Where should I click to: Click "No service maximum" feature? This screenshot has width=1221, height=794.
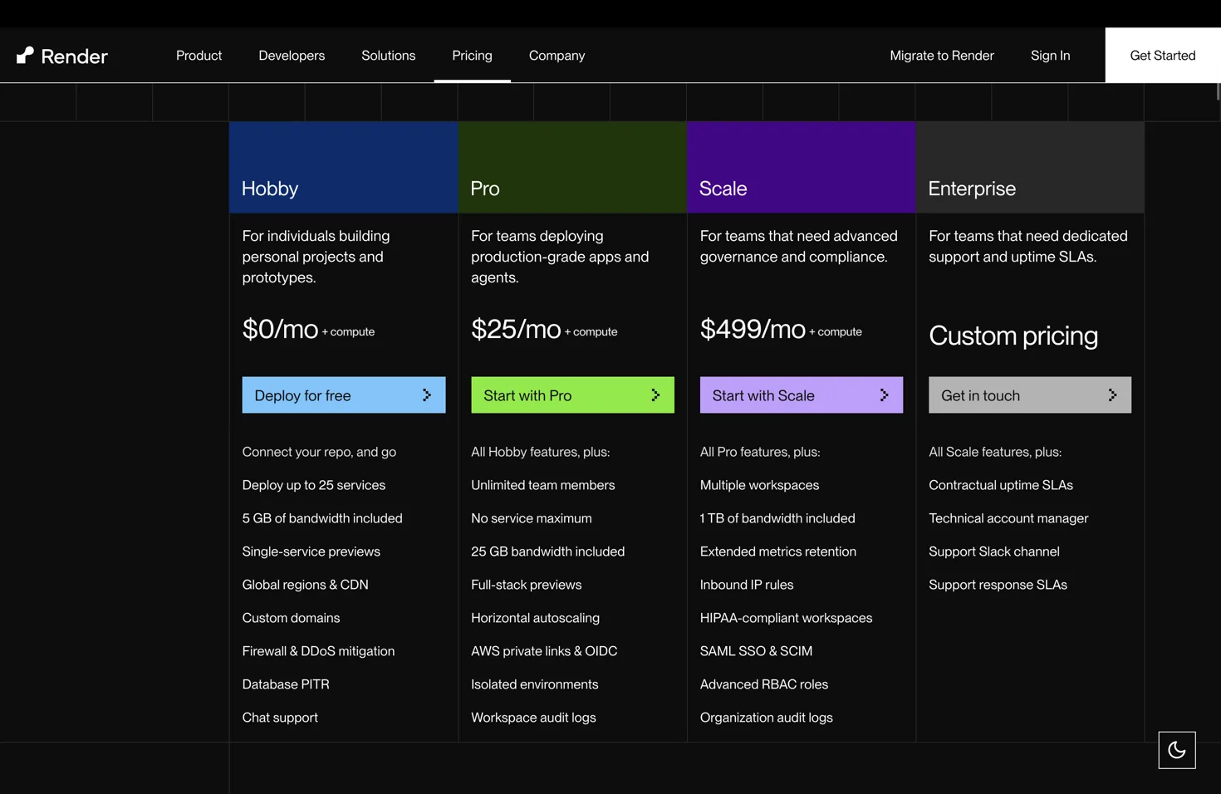pyautogui.click(x=532, y=518)
